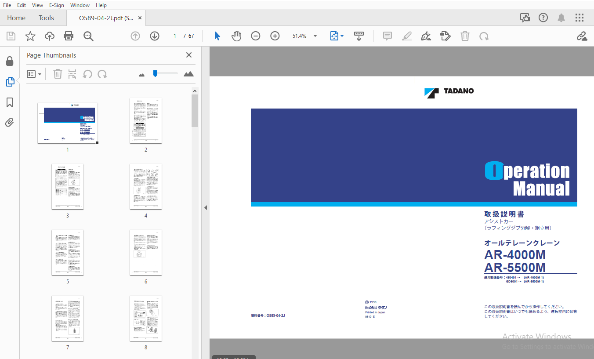Add the document to starred with the star icon
Image resolution: width=594 pixels, height=359 pixels.
[x=30, y=36]
